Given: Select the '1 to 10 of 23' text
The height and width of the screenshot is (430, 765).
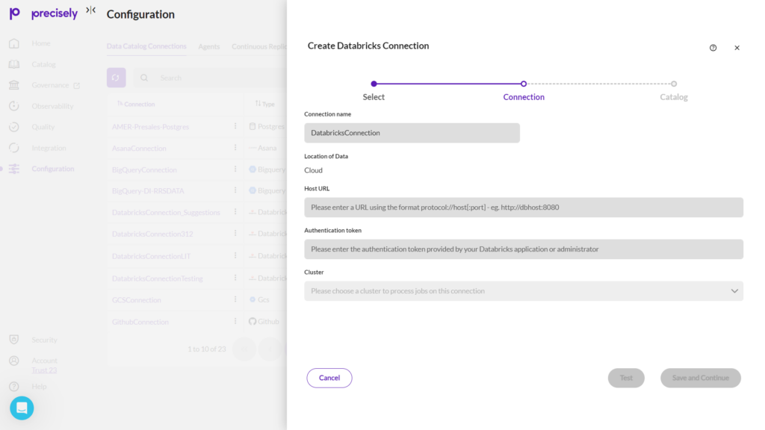Looking at the screenshot, I should click(x=207, y=349).
